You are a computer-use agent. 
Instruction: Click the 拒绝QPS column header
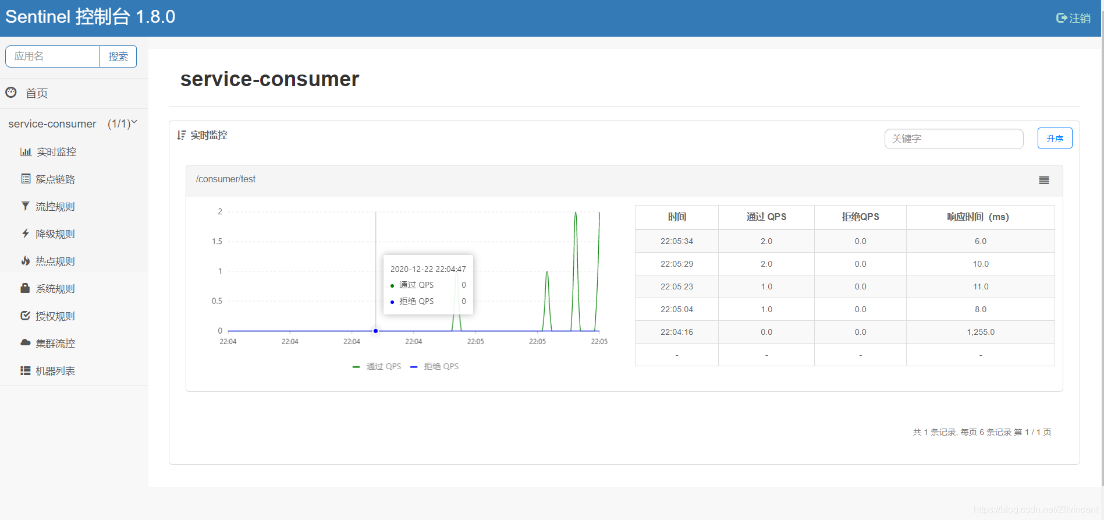pos(860,217)
